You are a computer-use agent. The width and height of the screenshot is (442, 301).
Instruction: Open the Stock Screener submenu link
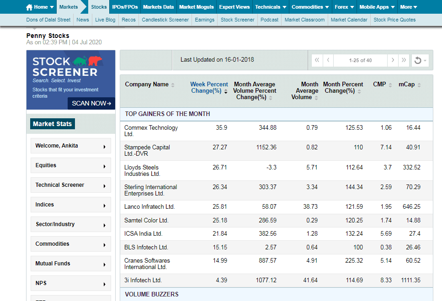(237, 20)
